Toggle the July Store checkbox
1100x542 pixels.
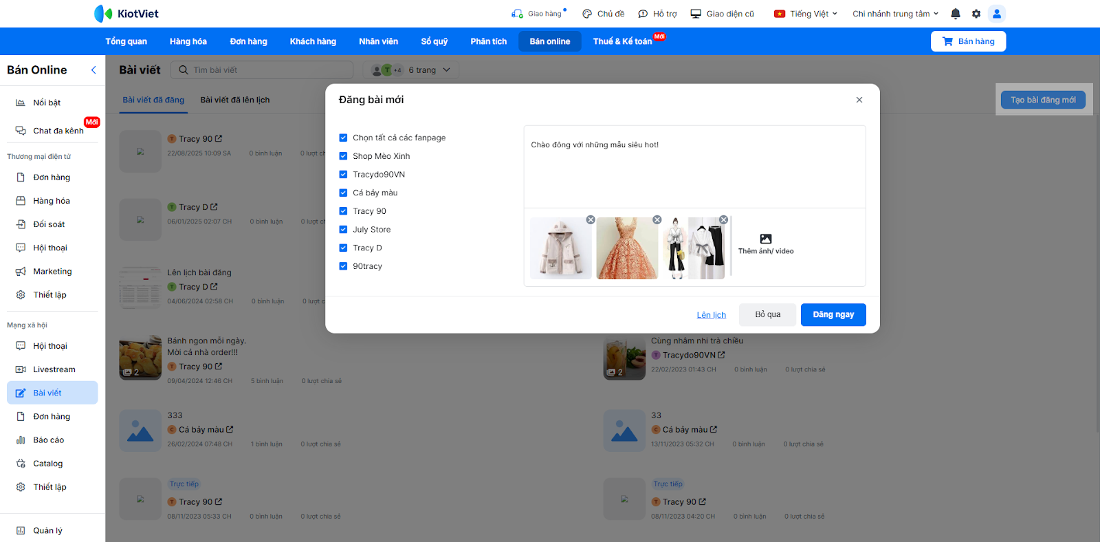coord(343,230)
